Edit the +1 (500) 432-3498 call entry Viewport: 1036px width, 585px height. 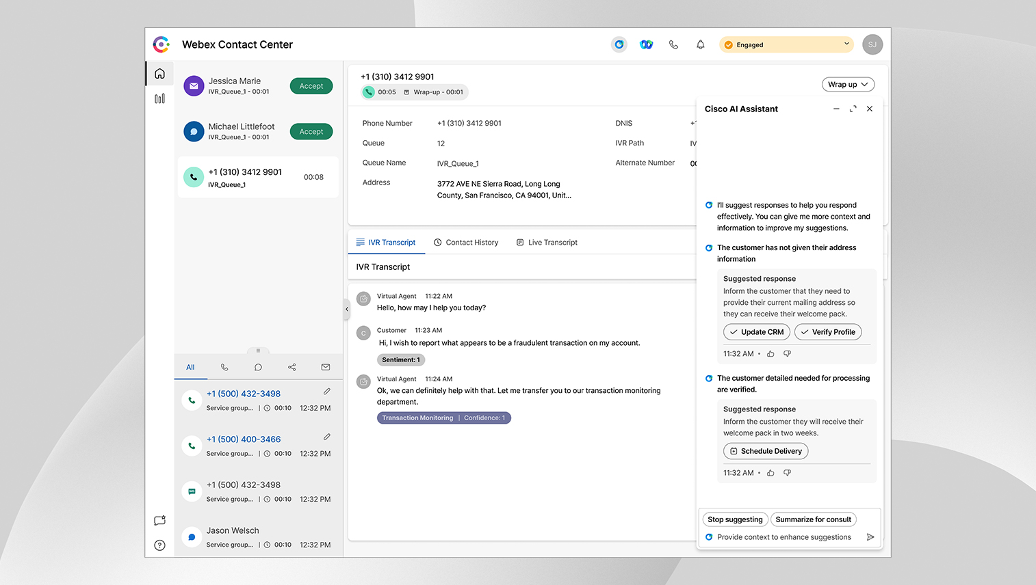pos(327,392)
